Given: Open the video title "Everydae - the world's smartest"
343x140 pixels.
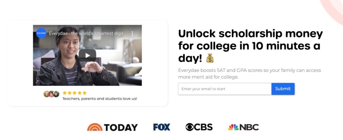Looking at the screenshot, I should coord(87,33).
